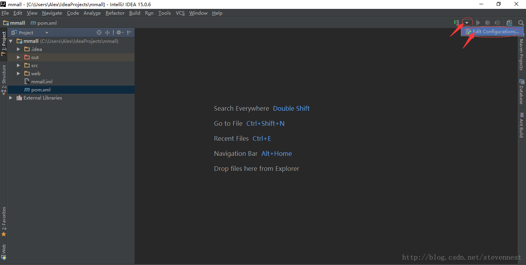526x265 pixels.
Task: Open the Refactor menu
Action: tap(115, 13)
